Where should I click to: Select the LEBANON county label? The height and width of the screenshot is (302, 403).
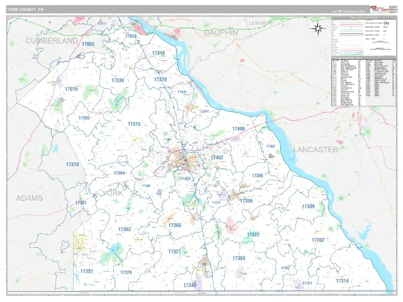pos(260,23)
